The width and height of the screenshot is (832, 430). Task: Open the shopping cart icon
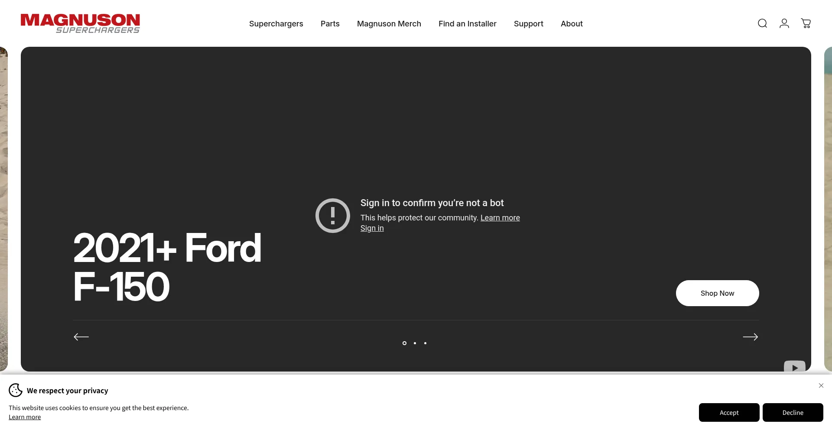click(806, 23)
